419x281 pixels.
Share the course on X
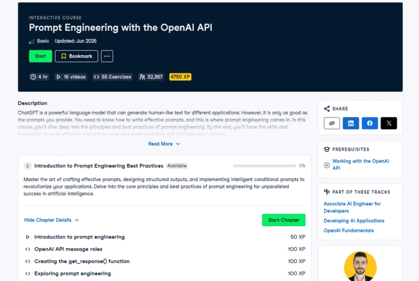pyautogui.click(x=389, y=123)
